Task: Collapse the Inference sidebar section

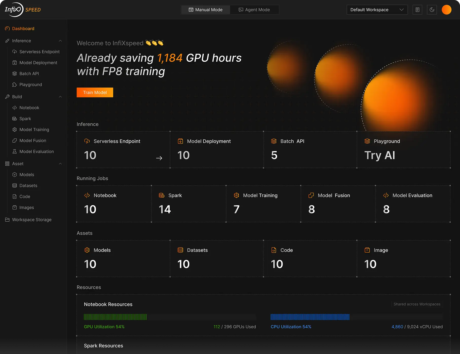Action: pyautogui.click(x=60, y=41)
